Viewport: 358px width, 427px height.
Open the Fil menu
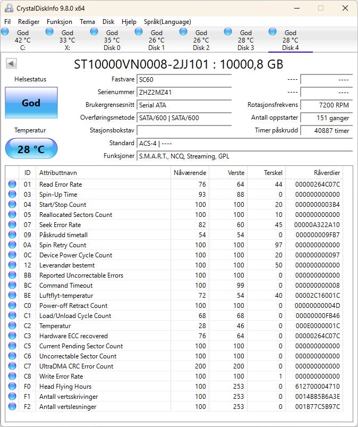tap(7, 22)
